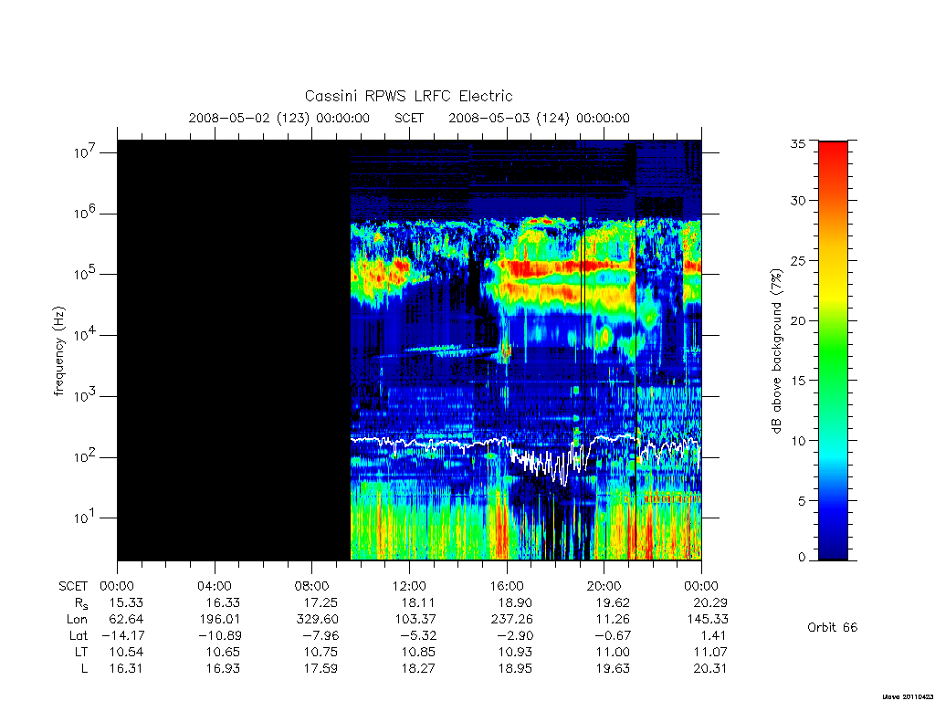Click the L value 19.63

coord(613,669)
